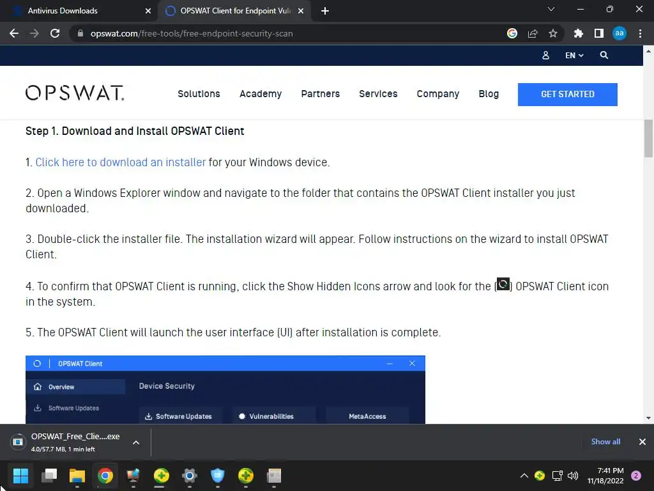The image size is (654, 491).
Task: Share this page via the share icon
Action: [x=533, y=33]
